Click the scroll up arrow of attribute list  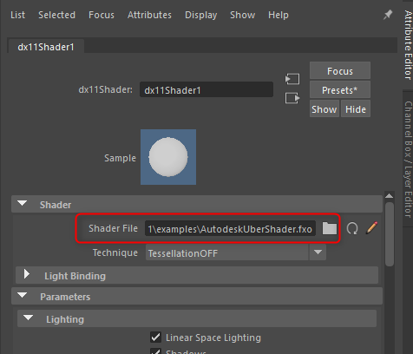[389, 196]
